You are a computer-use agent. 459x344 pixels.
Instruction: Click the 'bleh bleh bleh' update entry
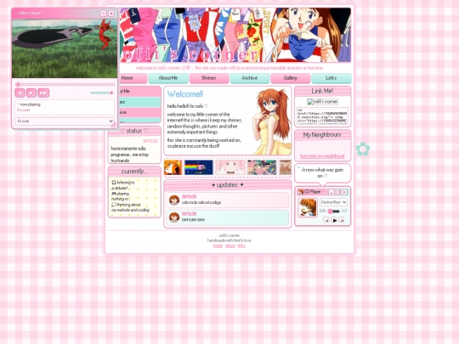228,217
